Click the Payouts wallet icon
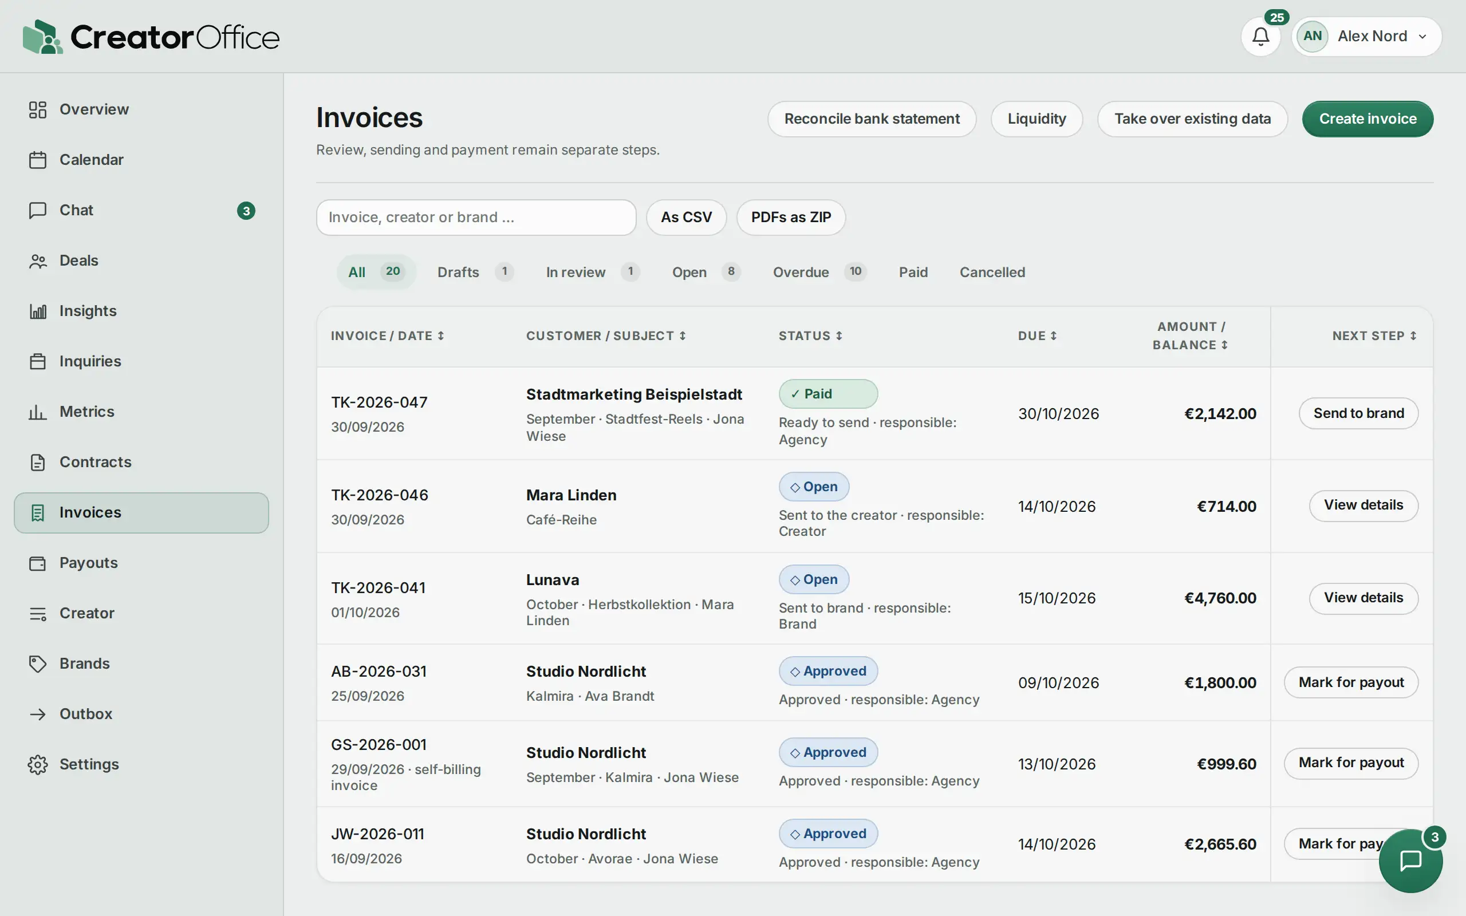The height and width of the screenshot is (916, 1466). point(38,563)
